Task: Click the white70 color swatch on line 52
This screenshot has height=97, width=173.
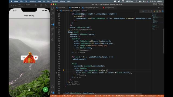Action: tap(116, 73)
